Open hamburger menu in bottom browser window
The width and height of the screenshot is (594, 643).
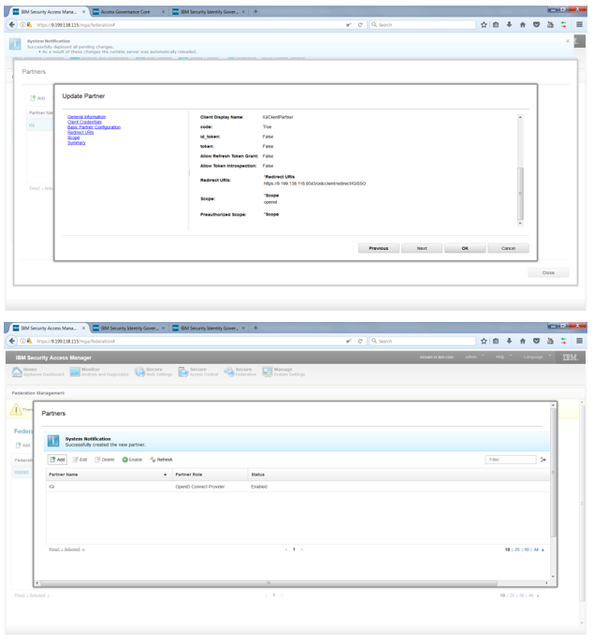pos(579,341)
